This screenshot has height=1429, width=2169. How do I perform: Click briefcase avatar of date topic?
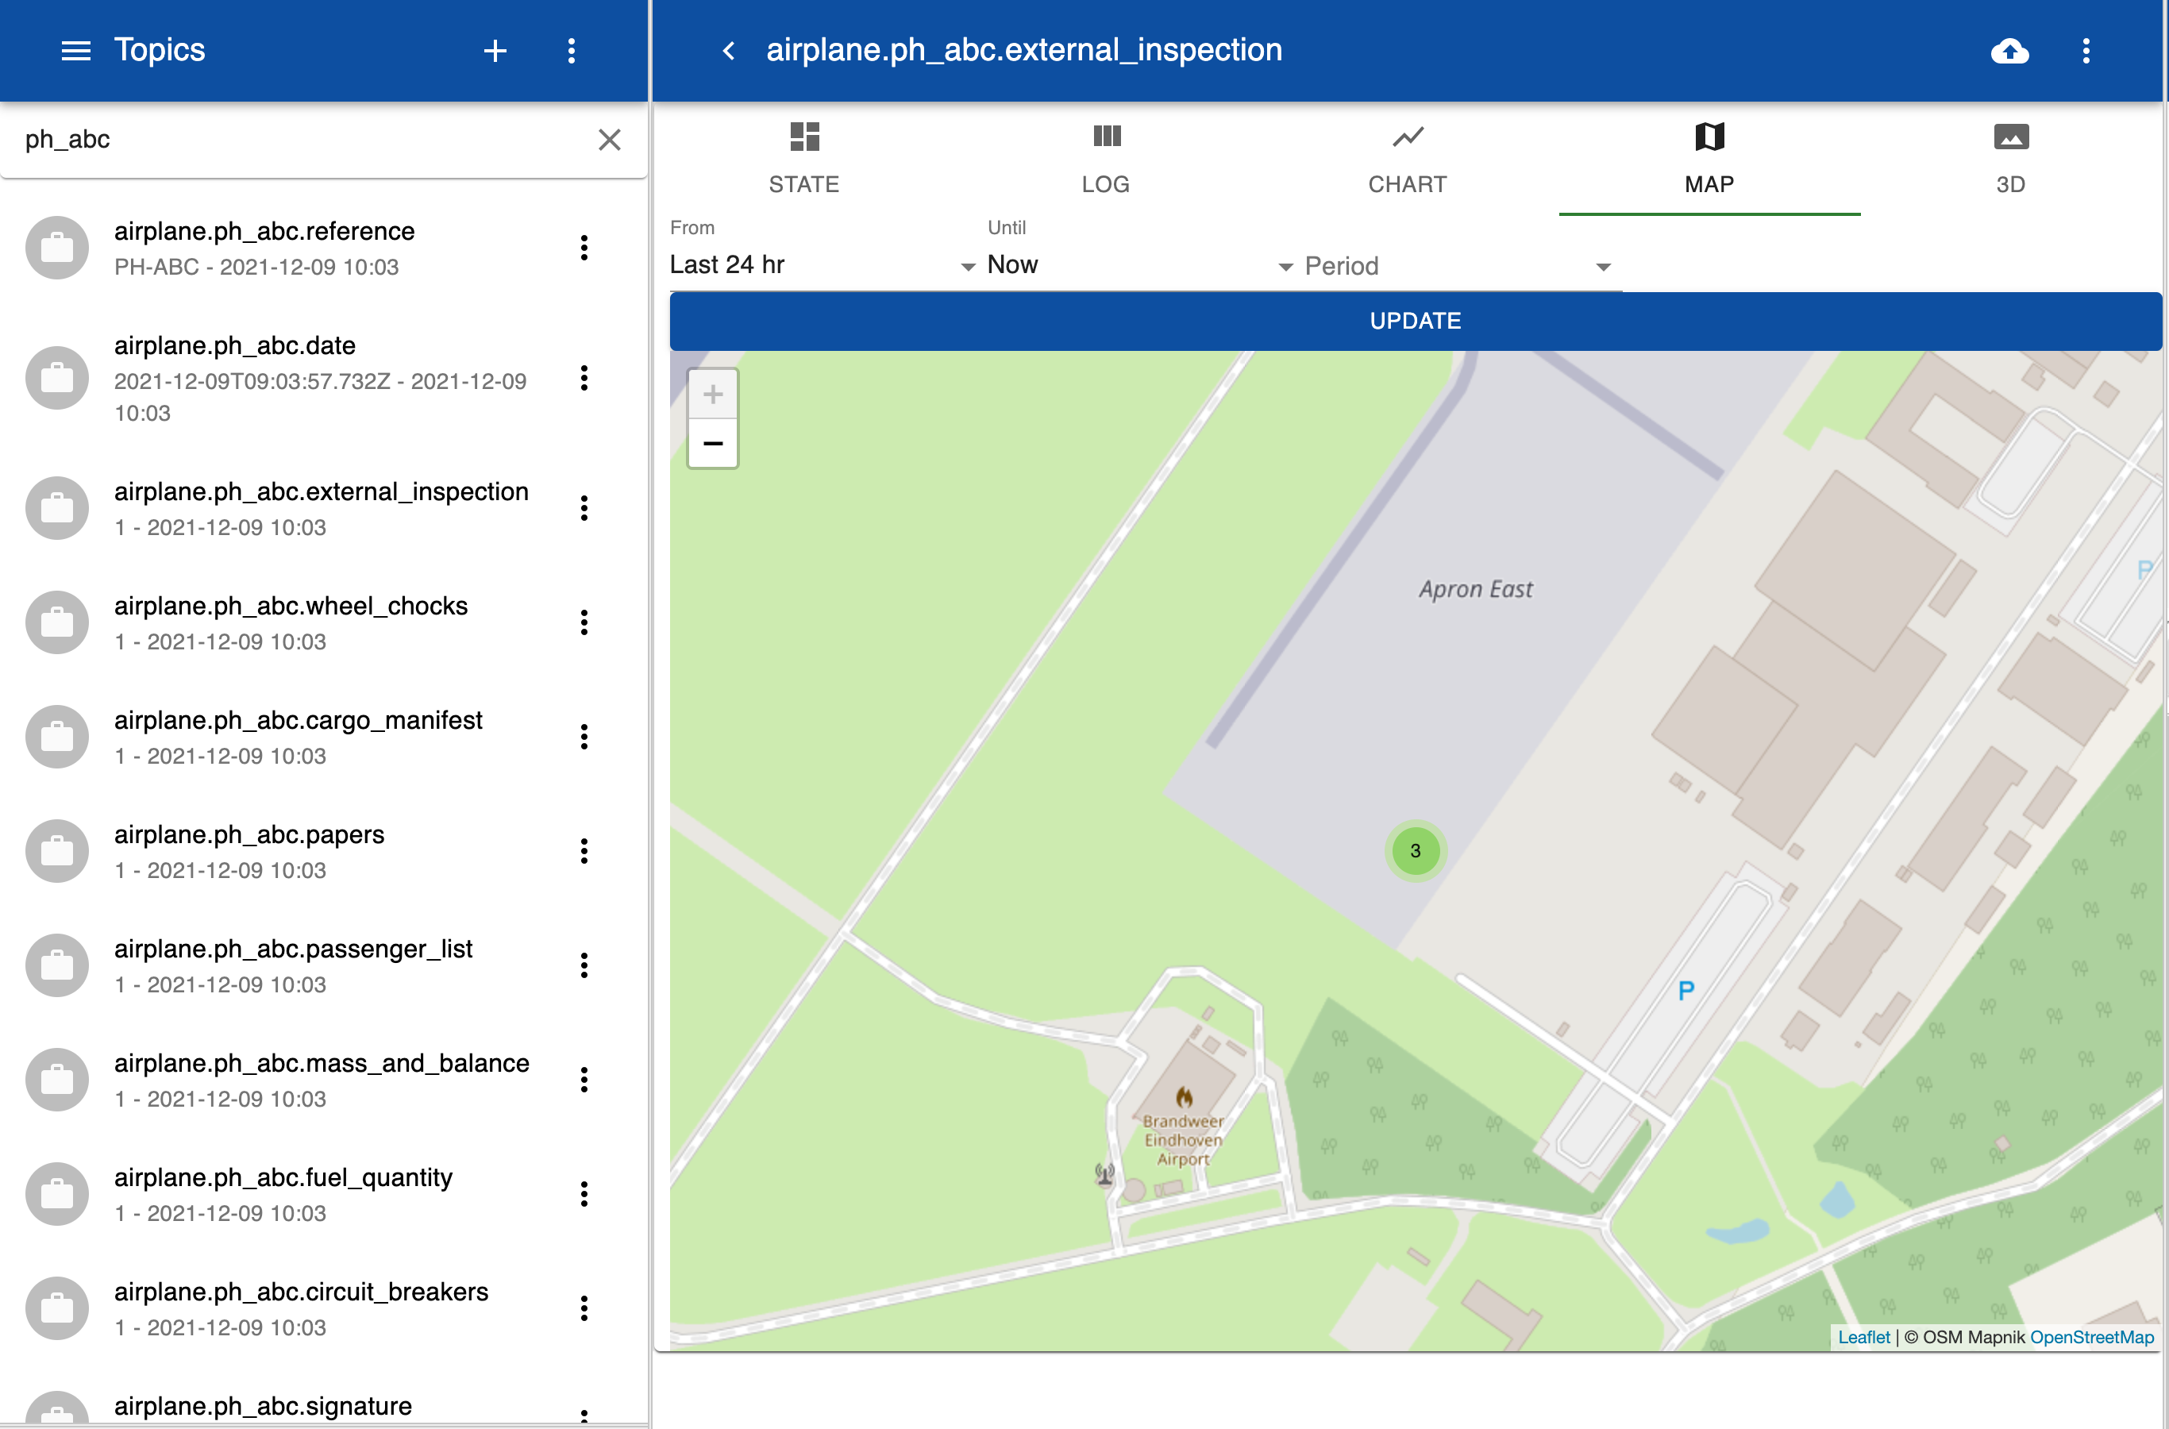pos(56,378)
